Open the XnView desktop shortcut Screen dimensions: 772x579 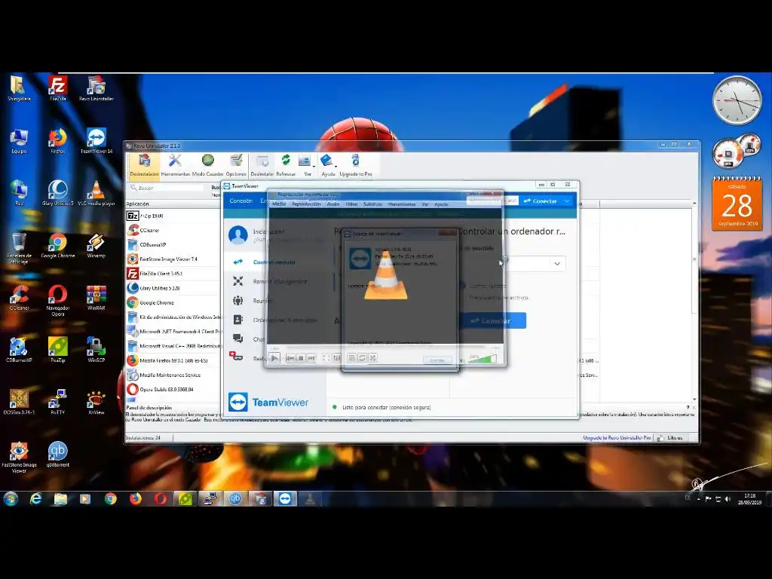(x=96, y=402)
